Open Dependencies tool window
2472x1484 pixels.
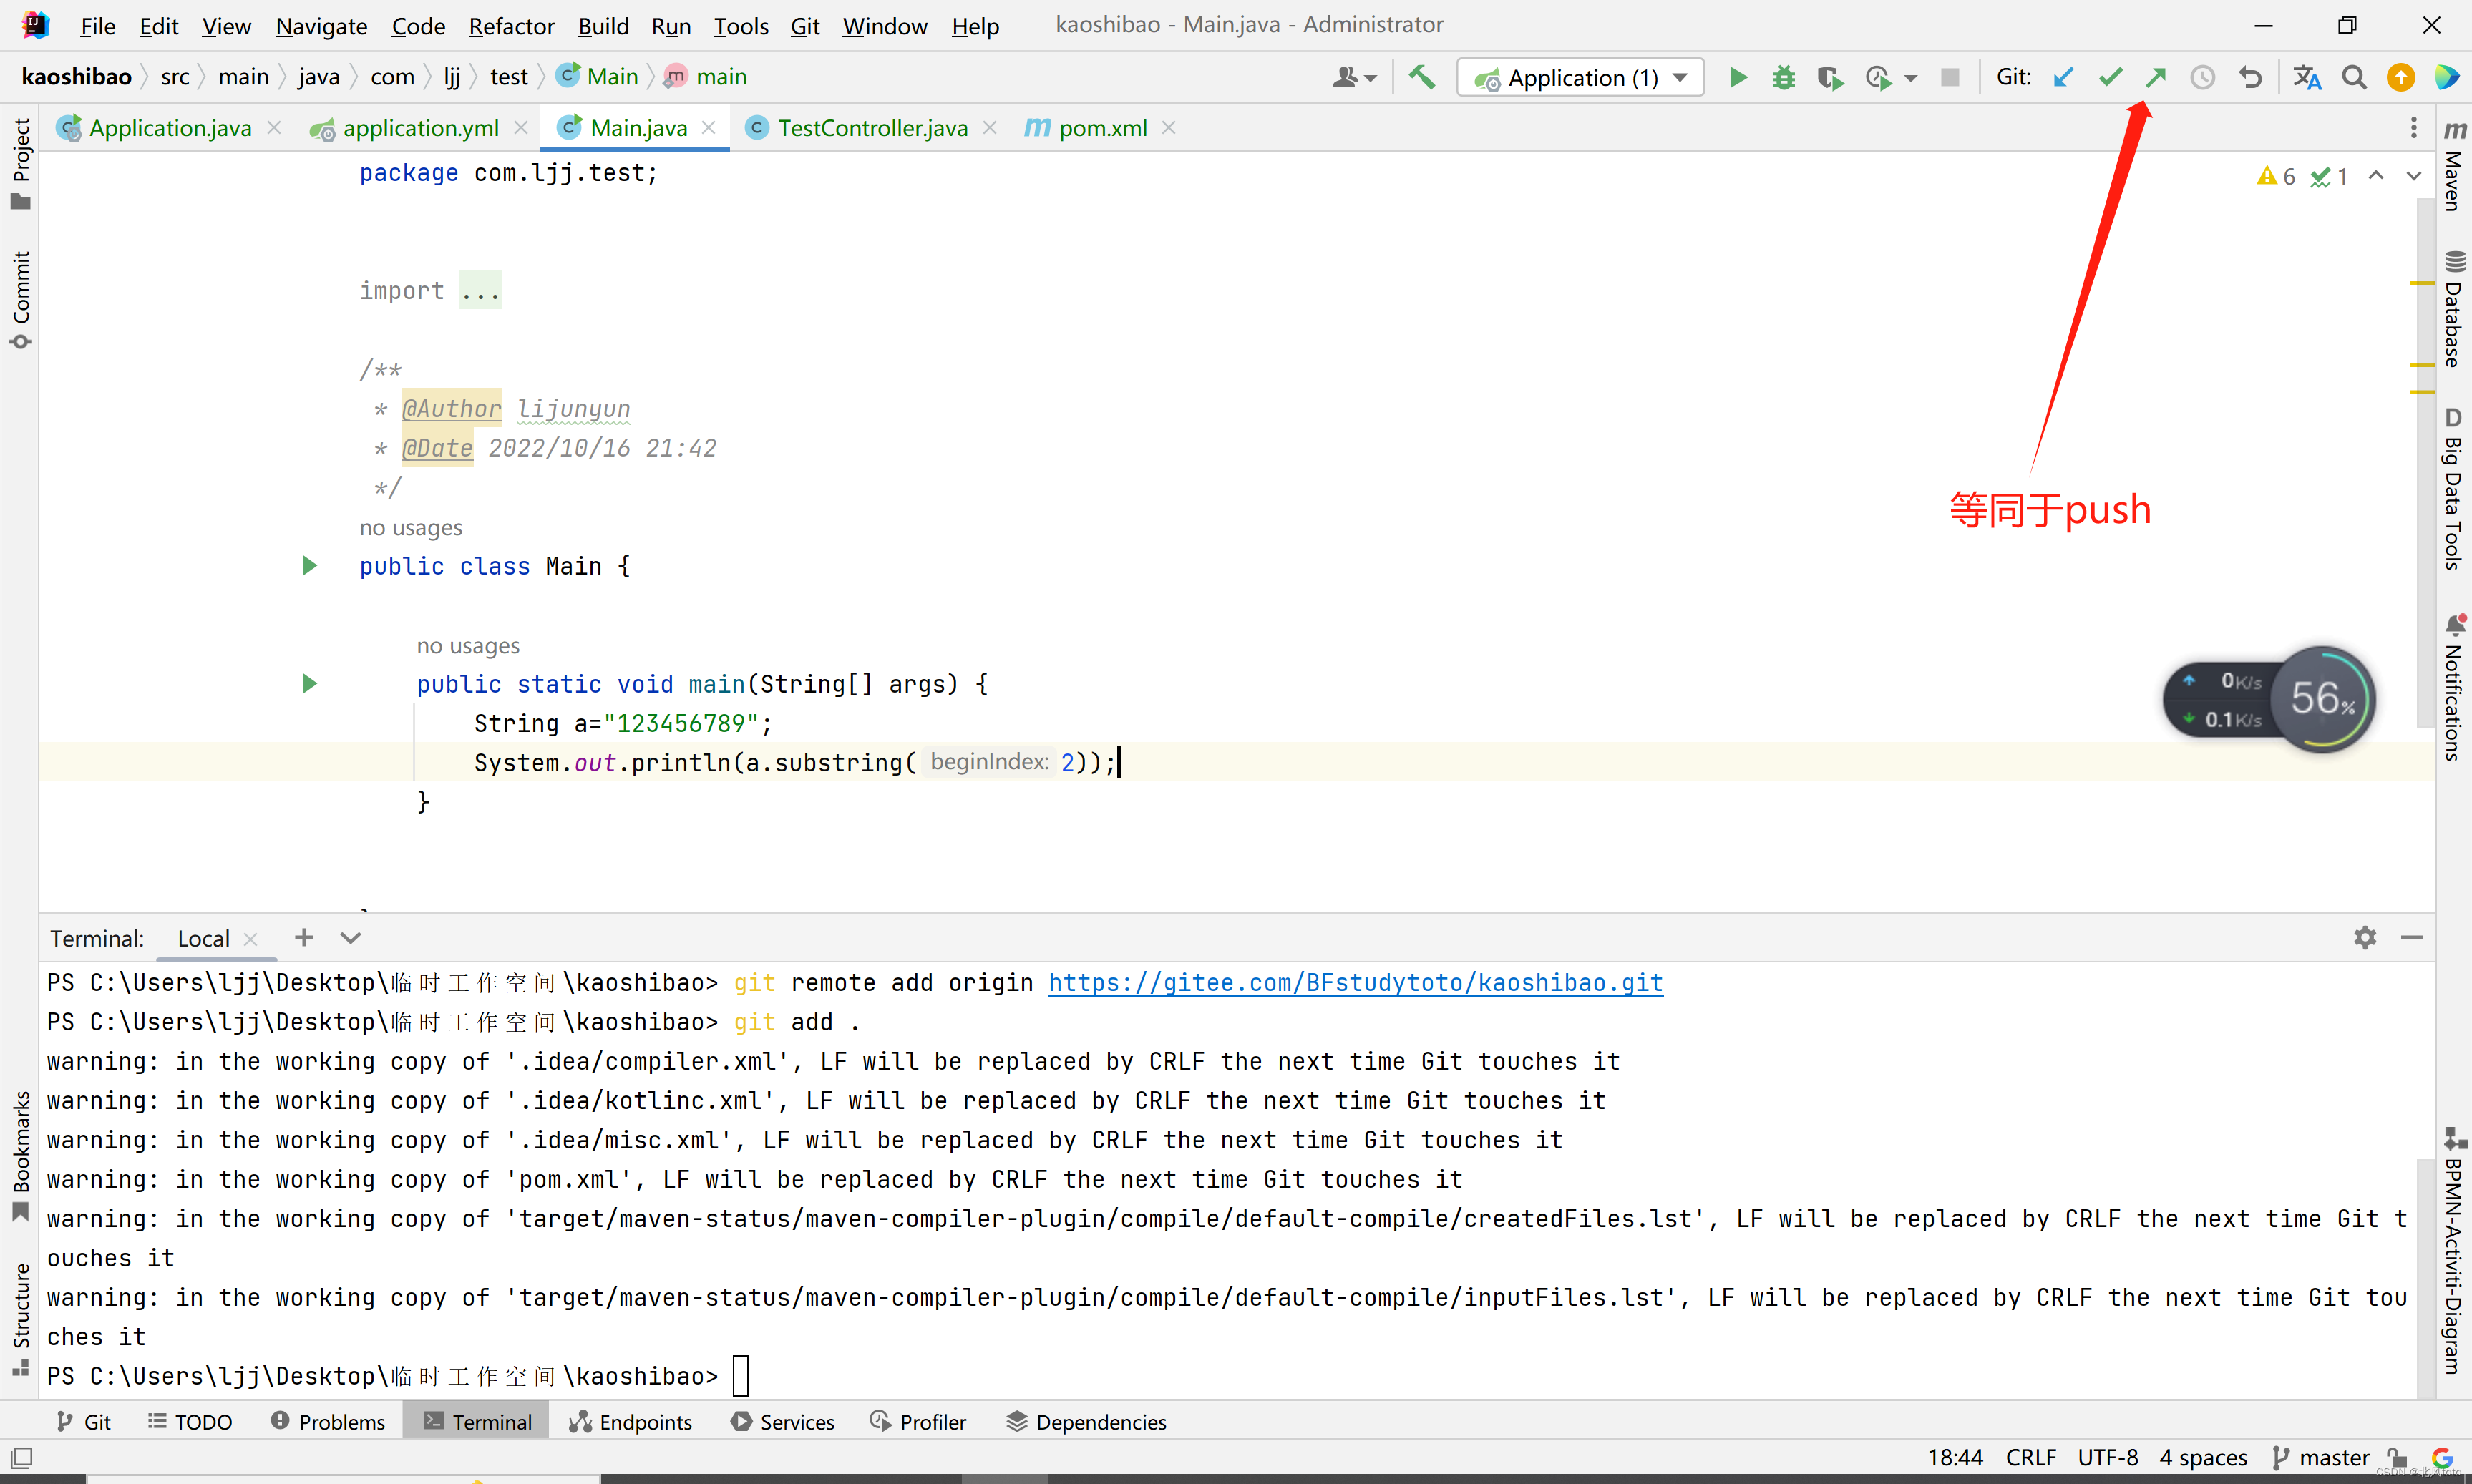click(1086, 1421)
